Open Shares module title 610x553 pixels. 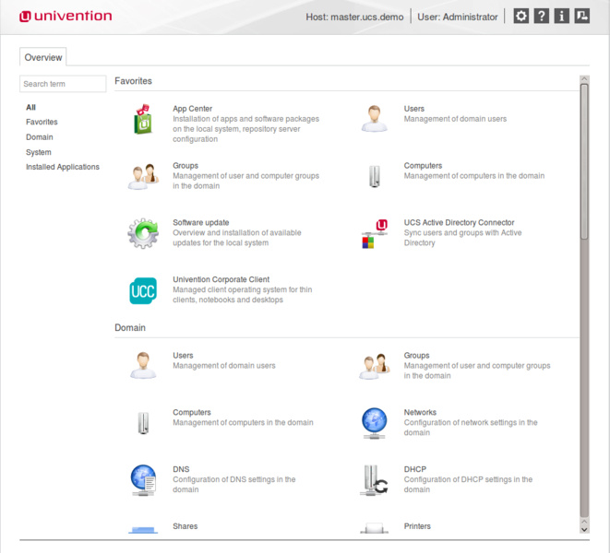tap(185, 526)
